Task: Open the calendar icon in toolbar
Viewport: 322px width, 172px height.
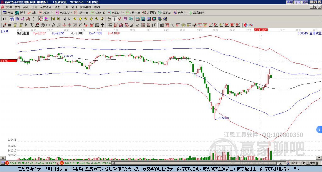Action: pyautogui.click(x=138, y=19)
